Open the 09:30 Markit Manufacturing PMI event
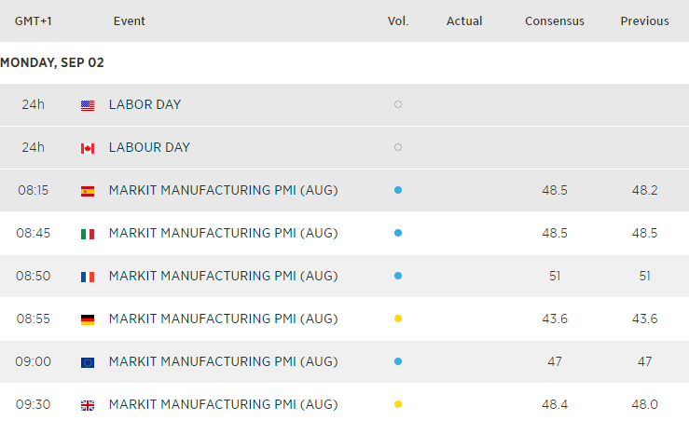689x434 pixels. (x=223, y=404)
